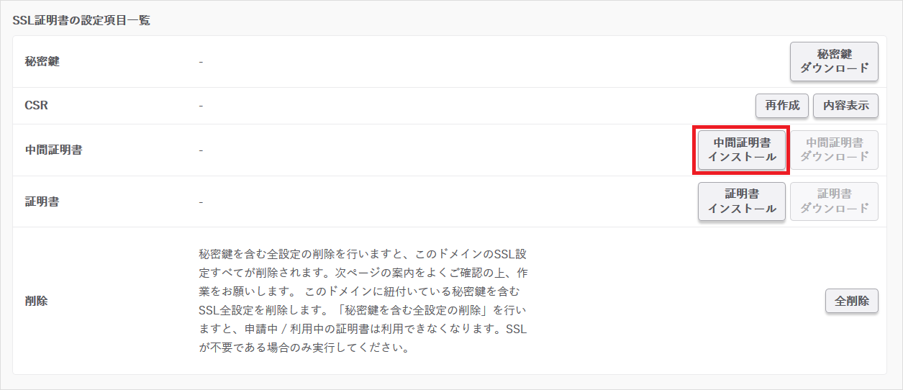Click the greyed-out 中間証明書ダウンロード button
The width and height of the screenshot is (903, 390).
pyautogui.click(x=834, y=150)
